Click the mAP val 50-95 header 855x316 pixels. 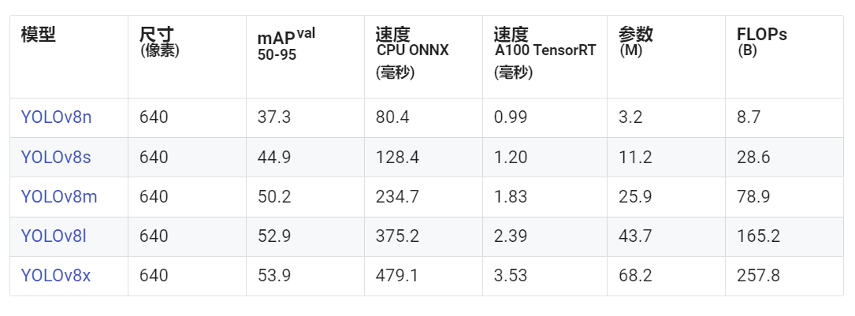click(286, 44)
